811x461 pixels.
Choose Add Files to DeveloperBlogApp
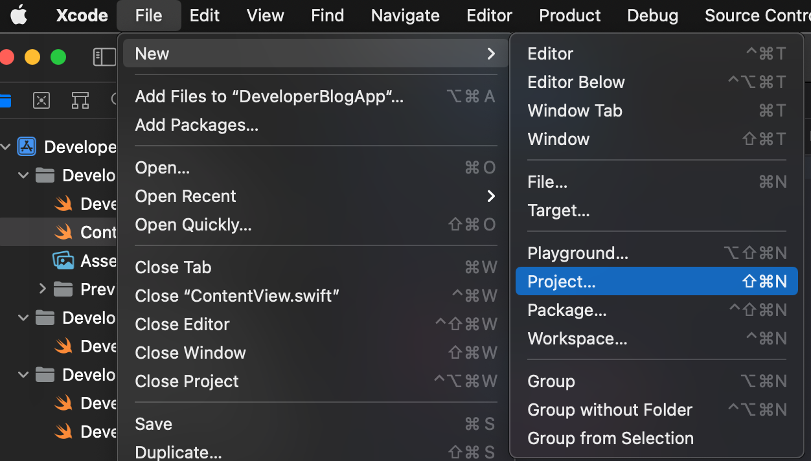coord(315,96)
